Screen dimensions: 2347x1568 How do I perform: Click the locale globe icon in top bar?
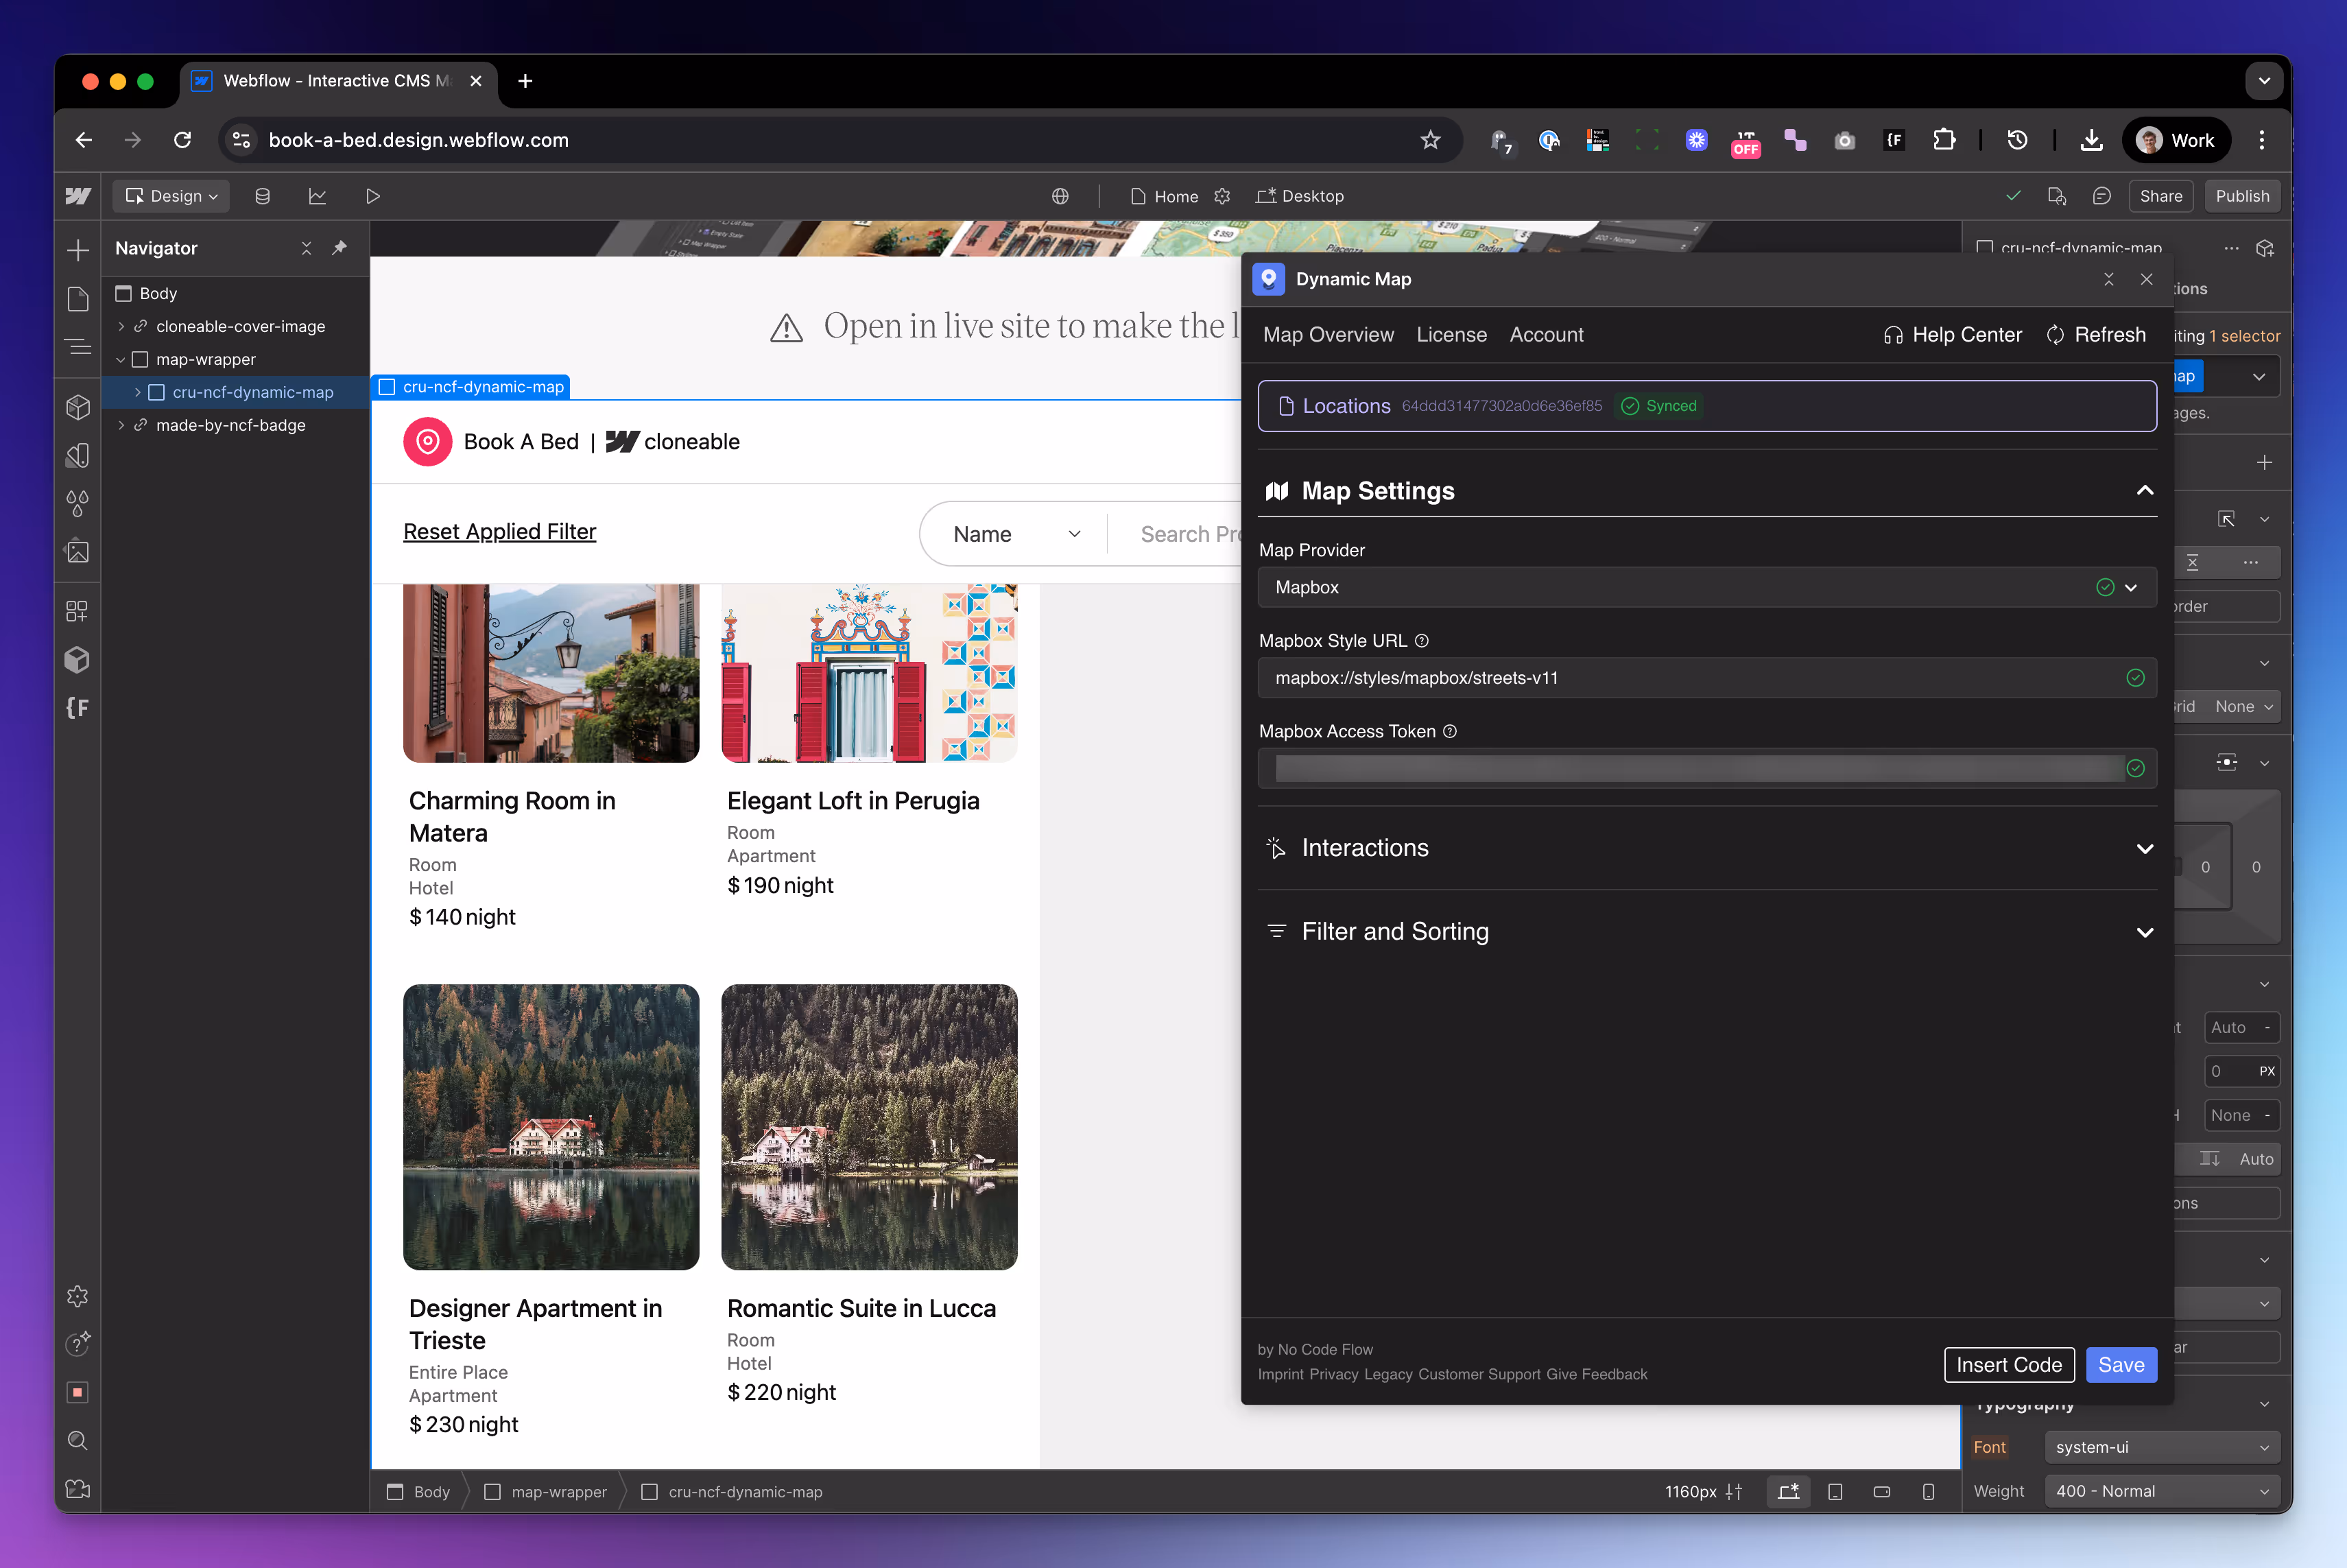click(1060, 196)
